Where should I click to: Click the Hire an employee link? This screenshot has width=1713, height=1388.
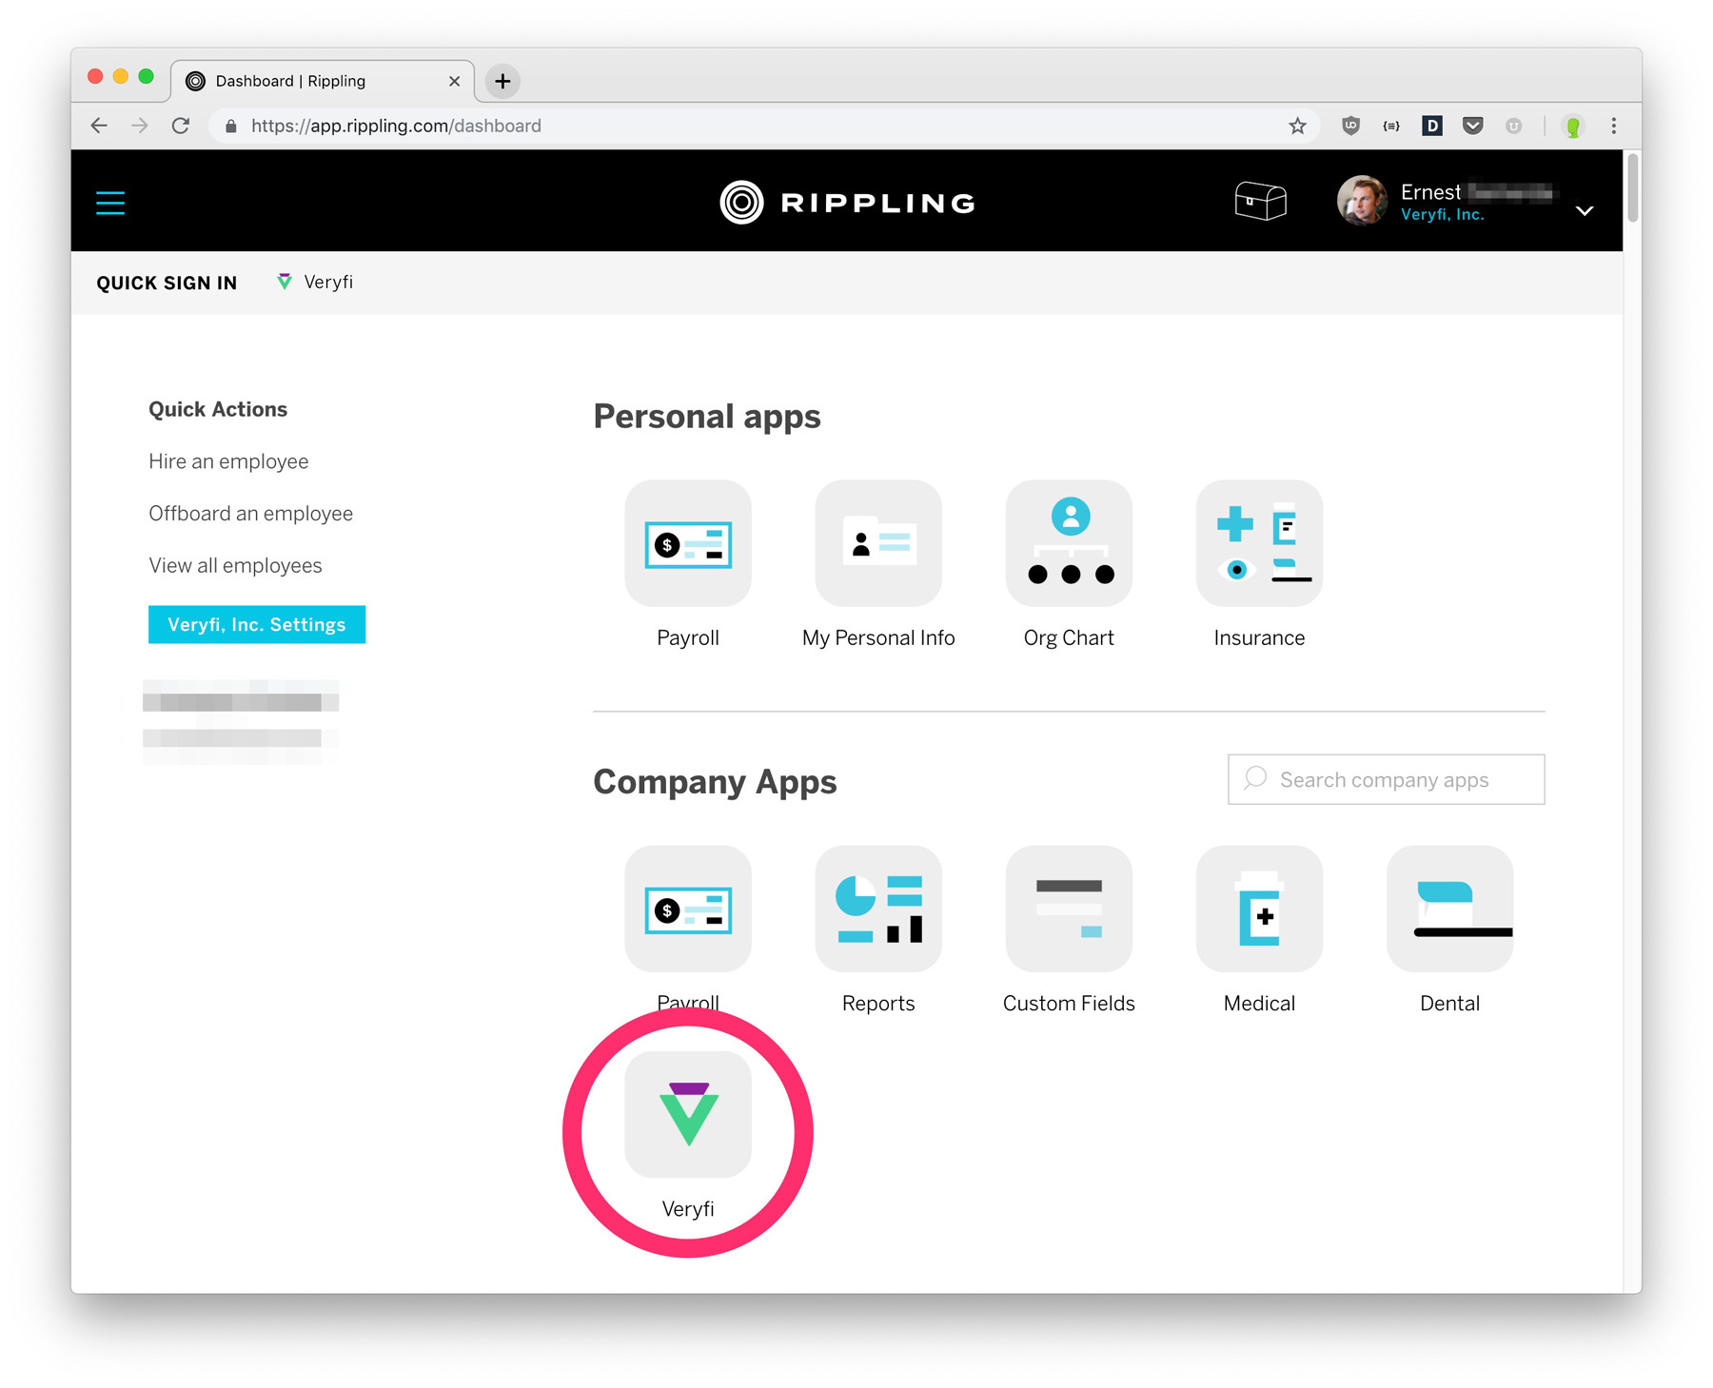click(227, 461)
